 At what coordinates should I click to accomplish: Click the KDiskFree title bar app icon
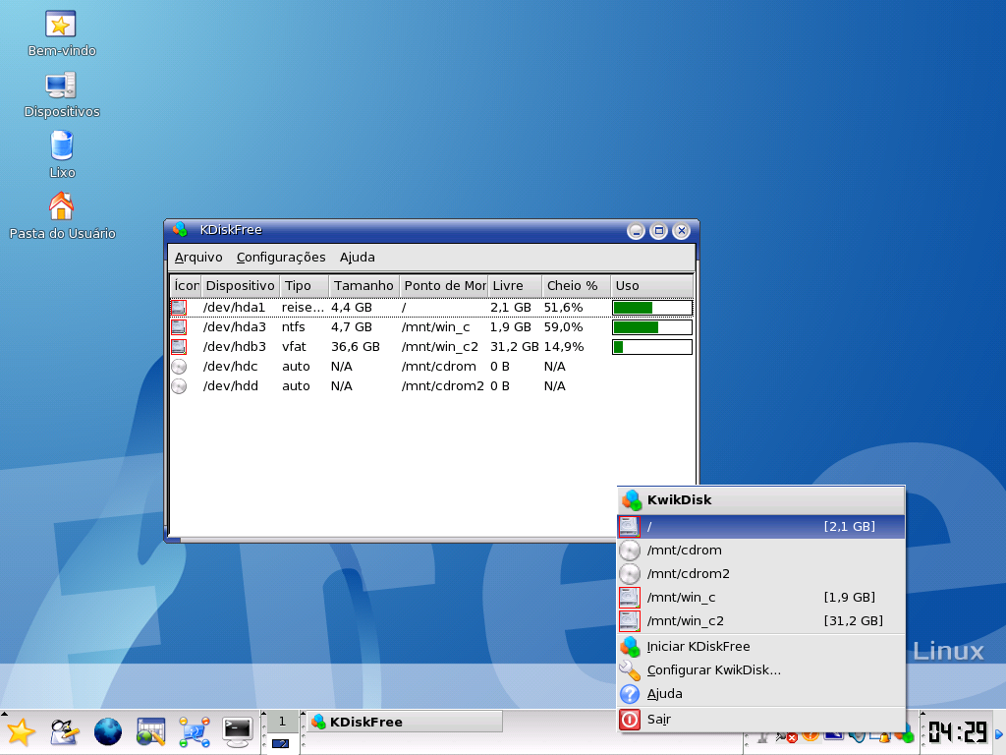point(181,230)
